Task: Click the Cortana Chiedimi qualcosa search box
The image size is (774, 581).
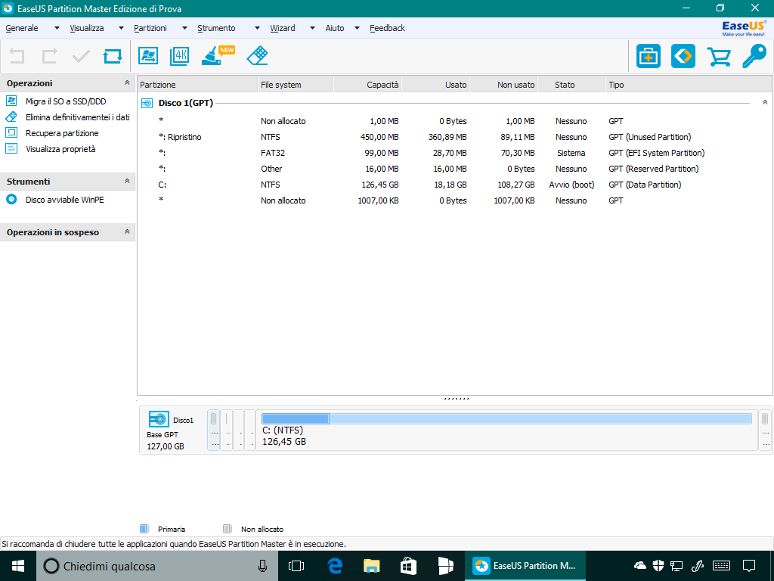Action: click(157, 566)
